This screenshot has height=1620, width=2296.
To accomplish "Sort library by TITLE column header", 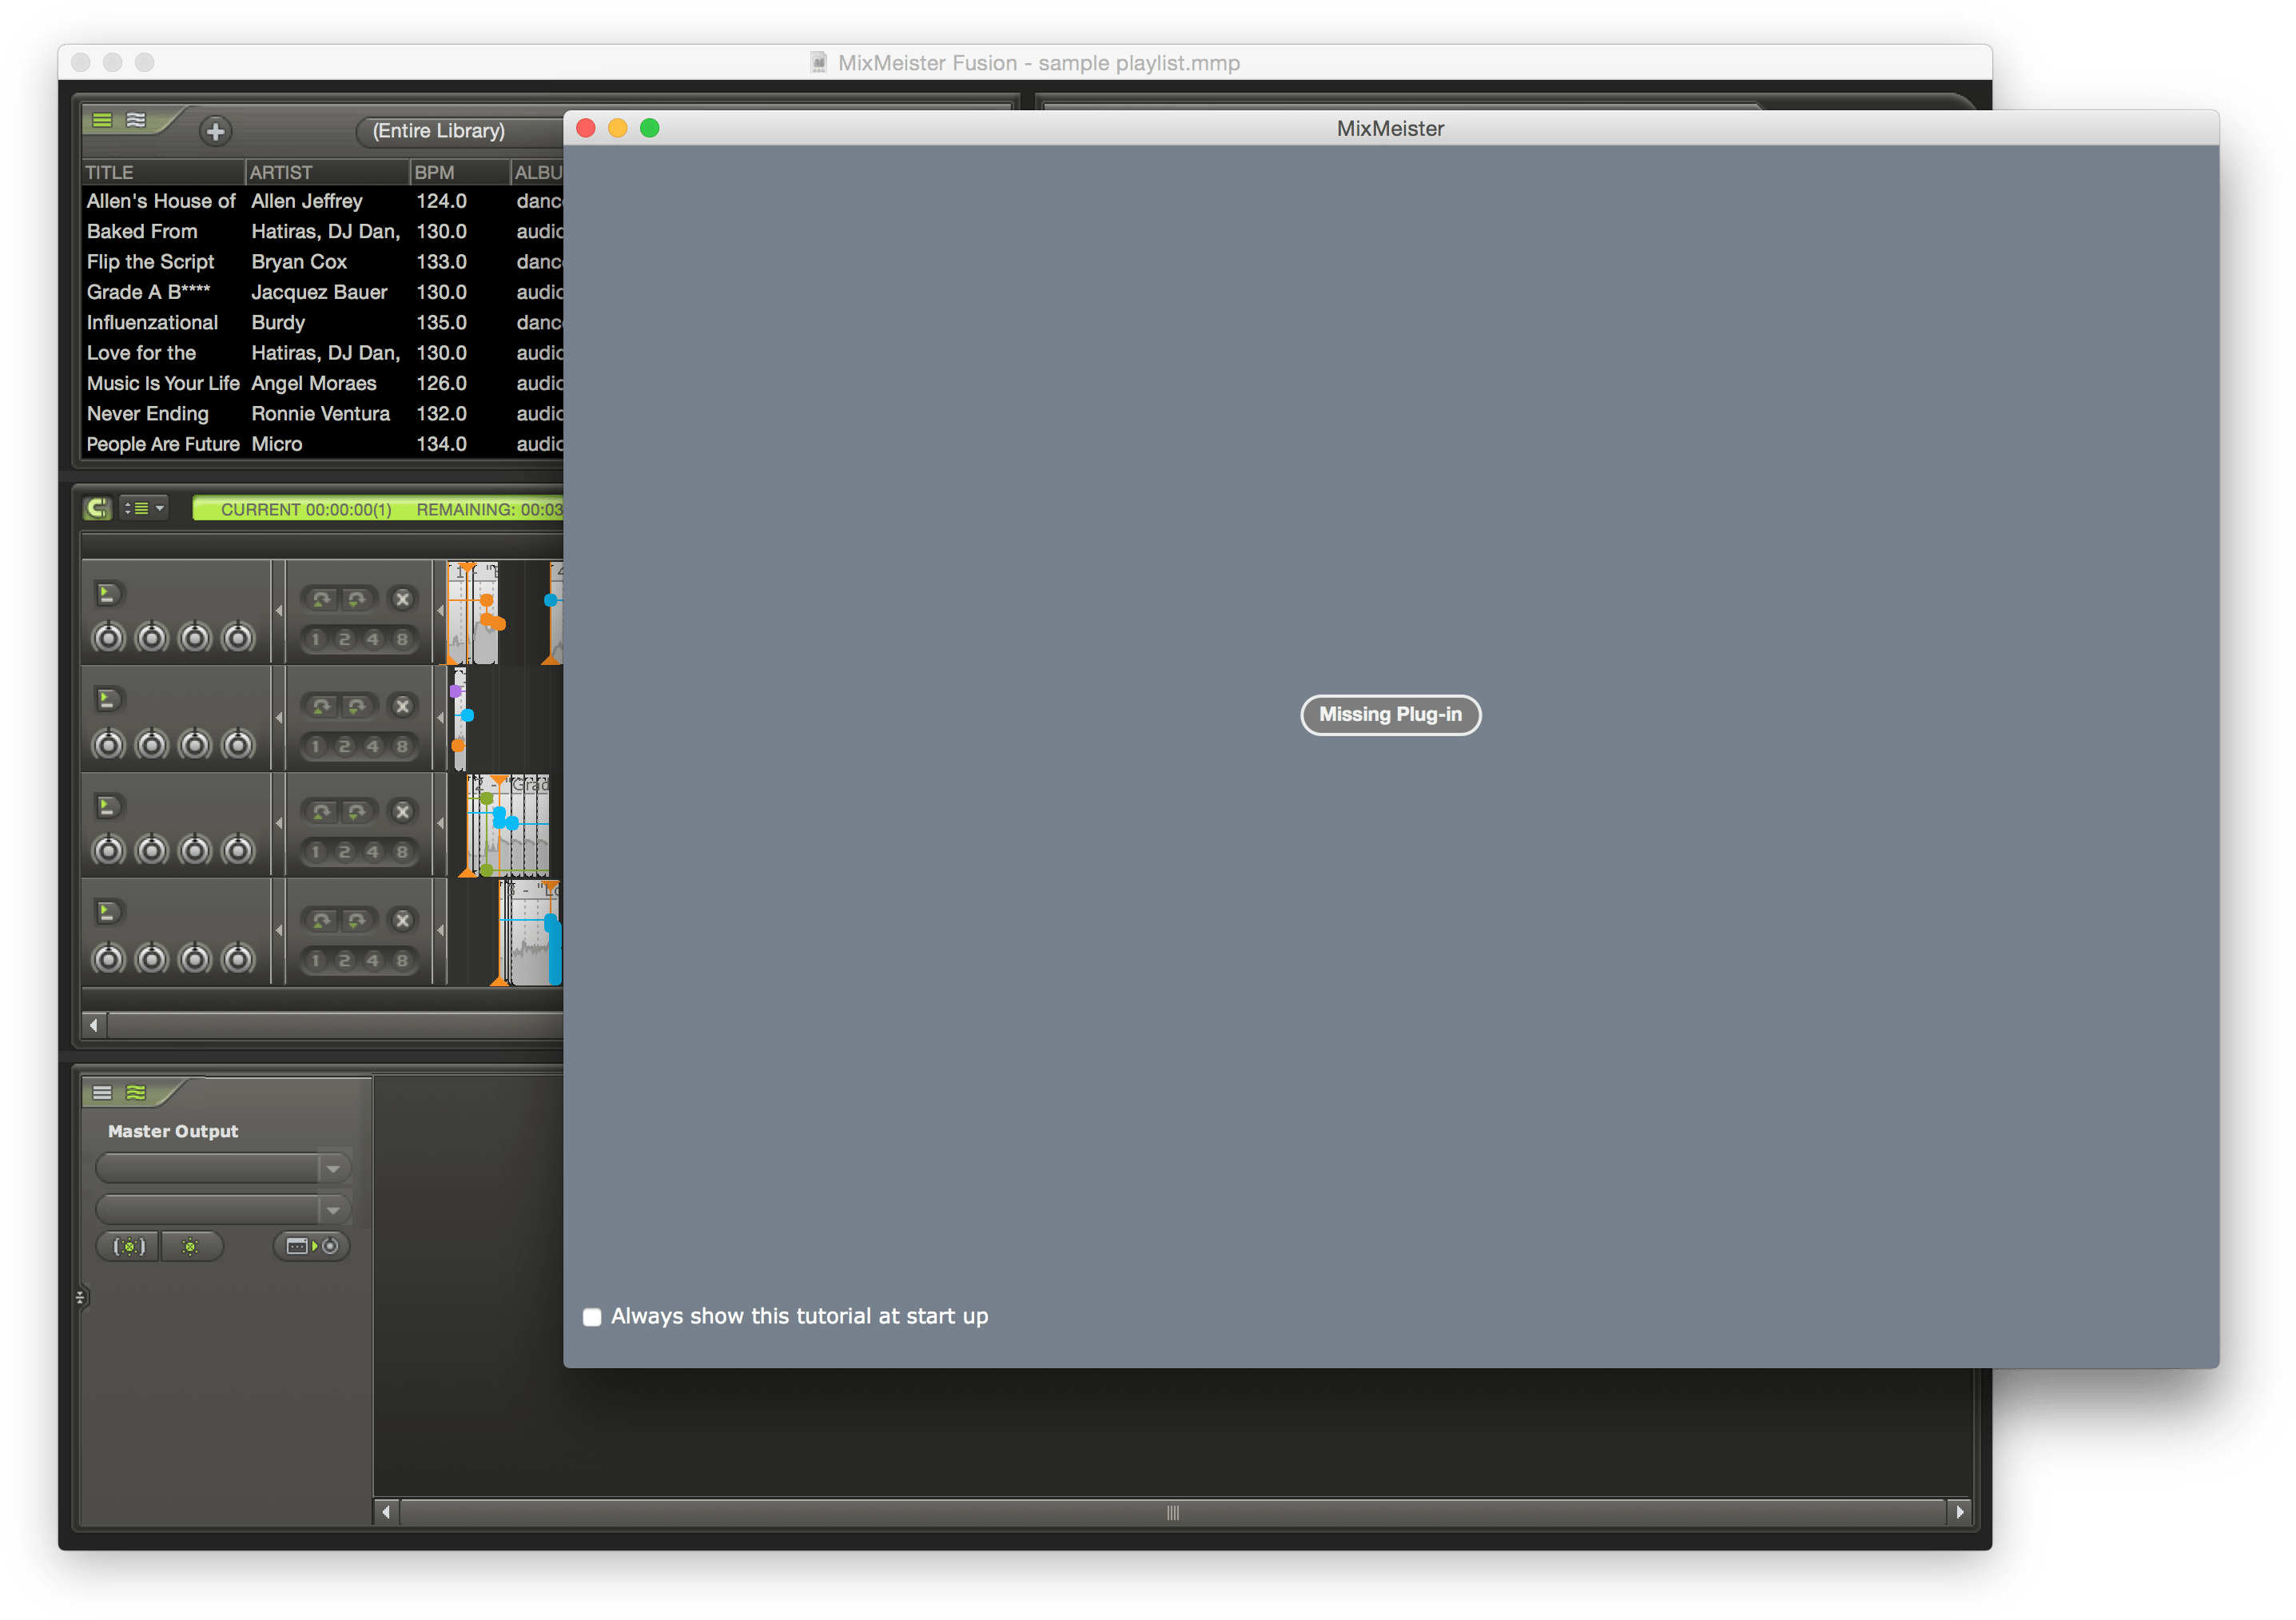I will [163, 172].
